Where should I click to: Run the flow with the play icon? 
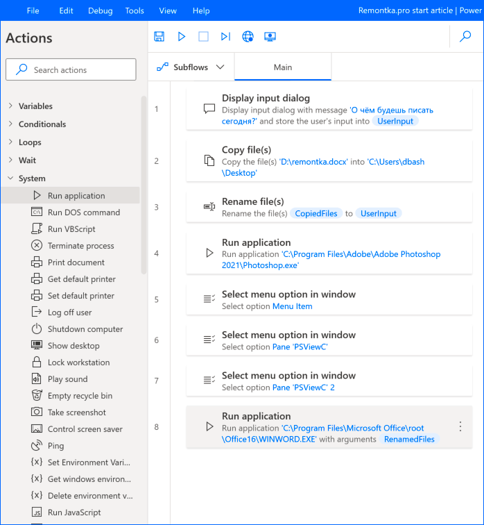coord(182,37)
